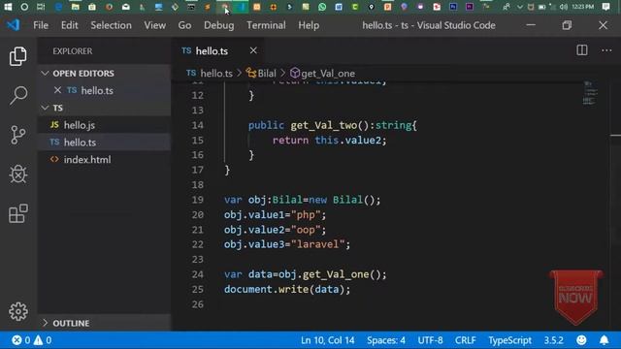Click the feedback smiley icon
Viewport: 621px width, 349px height.
(581, 340)
